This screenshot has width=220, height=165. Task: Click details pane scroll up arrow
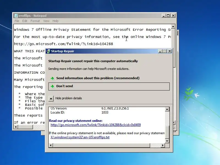click(x=167, y=109)
